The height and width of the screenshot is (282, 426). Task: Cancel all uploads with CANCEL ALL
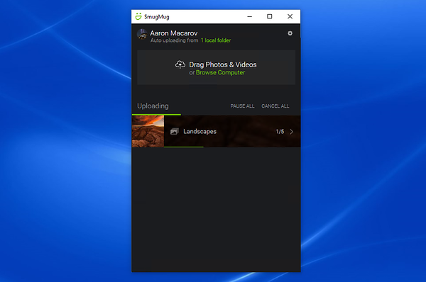click(275, 106)
